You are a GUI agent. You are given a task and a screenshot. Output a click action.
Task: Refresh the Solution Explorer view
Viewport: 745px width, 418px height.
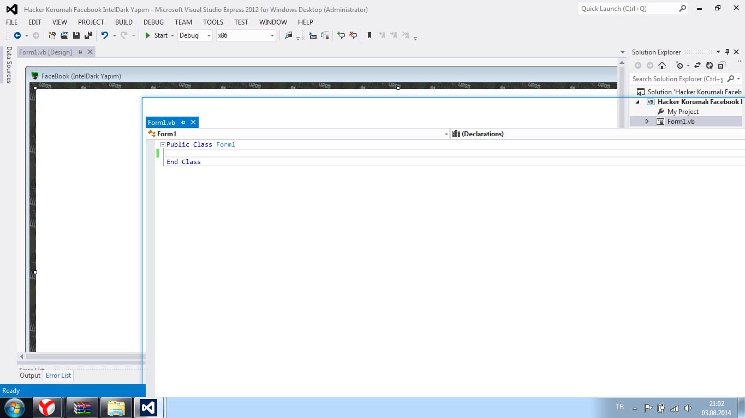click(710, 65)
